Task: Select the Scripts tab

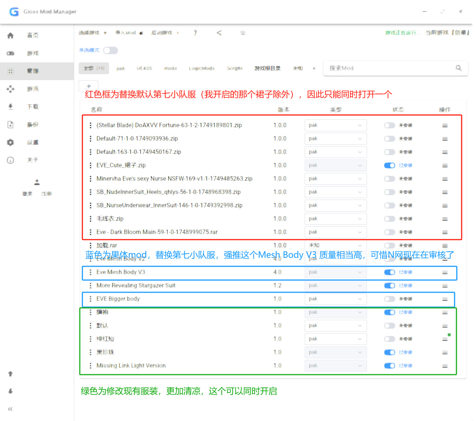Action: pyautogui.click(x=235, y=68)
